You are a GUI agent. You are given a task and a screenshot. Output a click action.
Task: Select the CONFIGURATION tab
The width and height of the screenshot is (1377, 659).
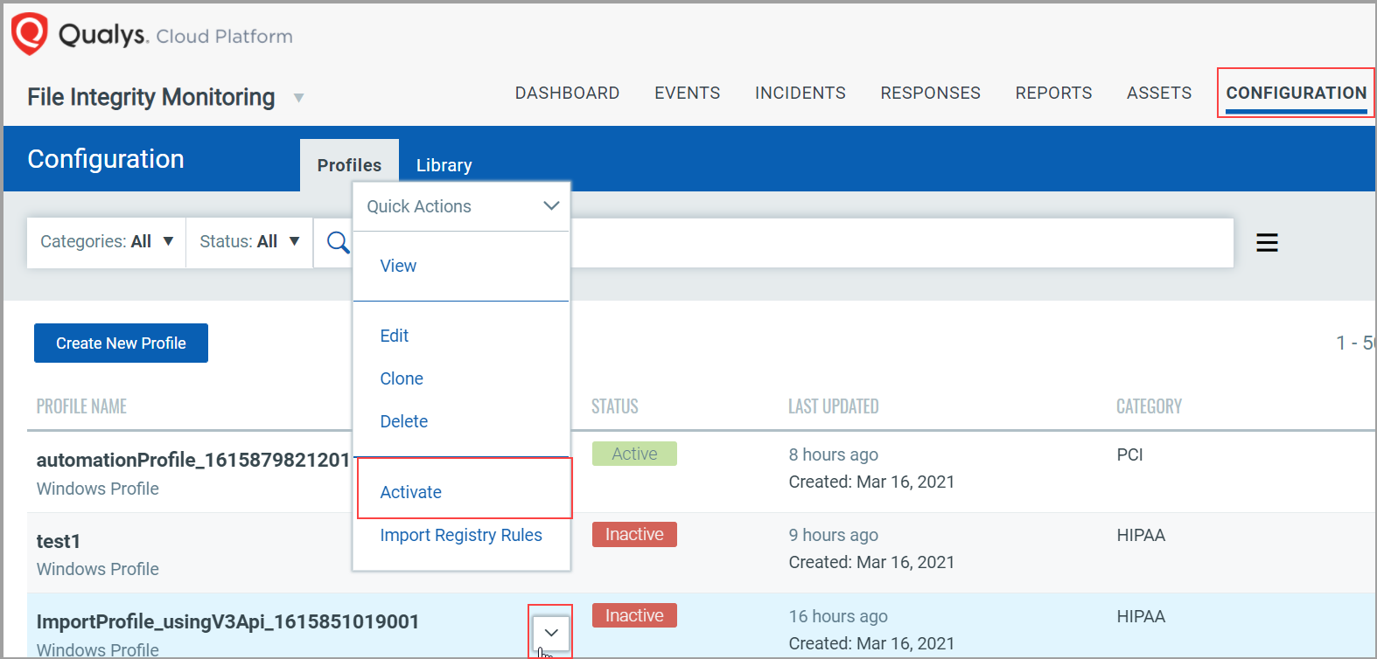pyautogui.click(x=1296, y=93)
